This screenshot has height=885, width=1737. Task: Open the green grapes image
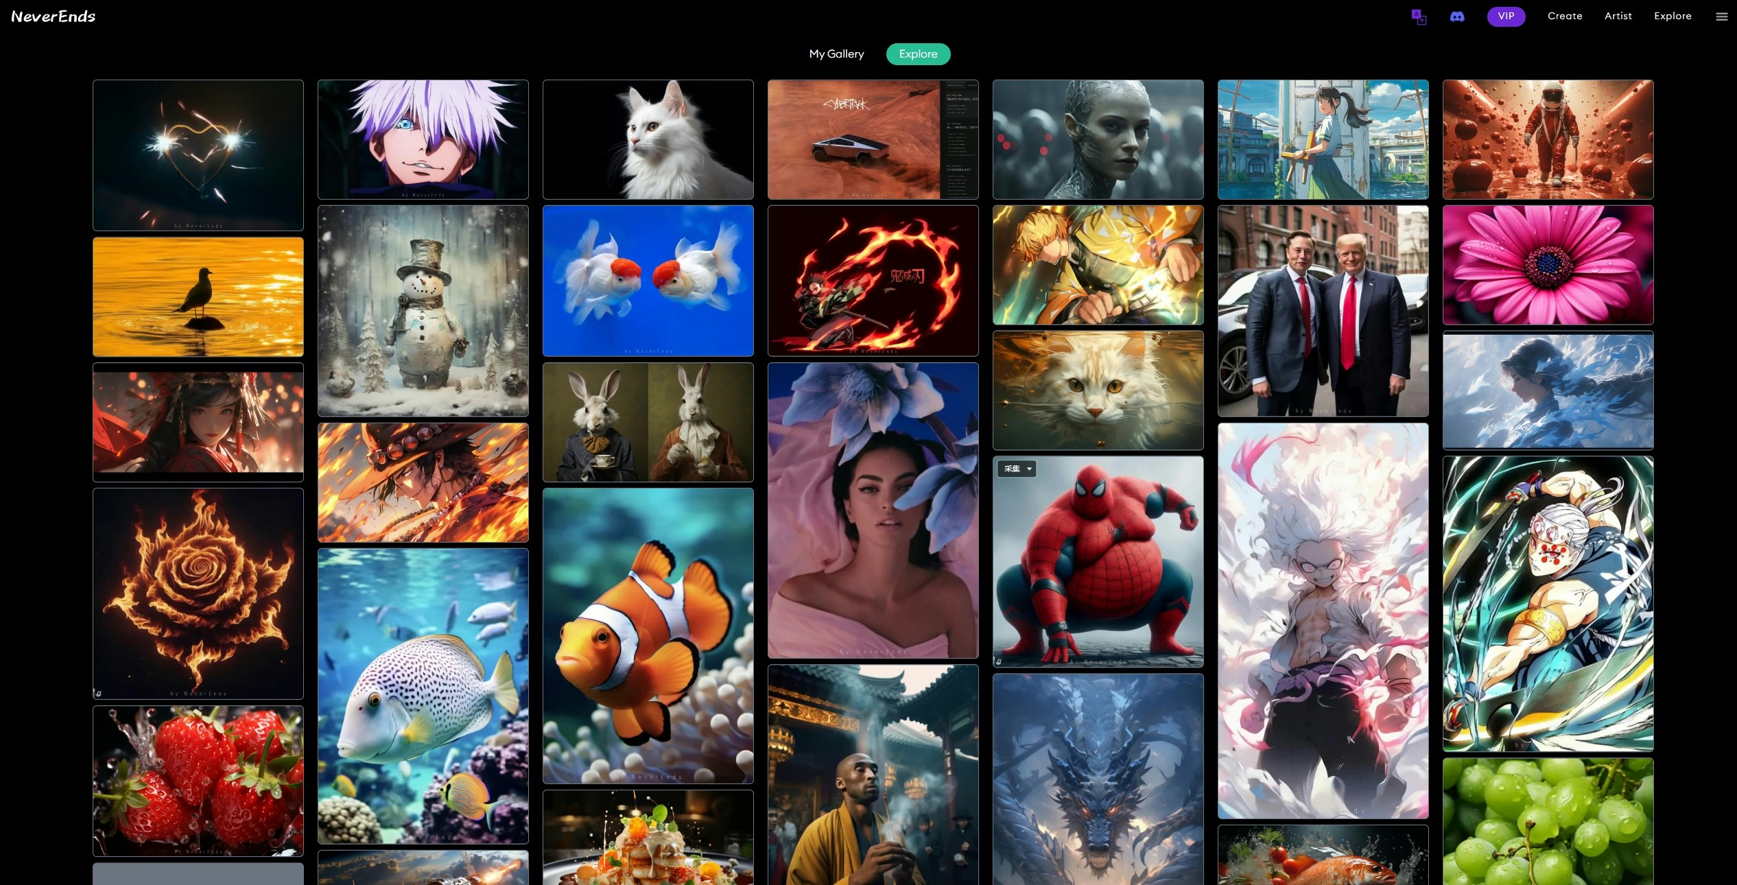click(x=1548, y=821)
